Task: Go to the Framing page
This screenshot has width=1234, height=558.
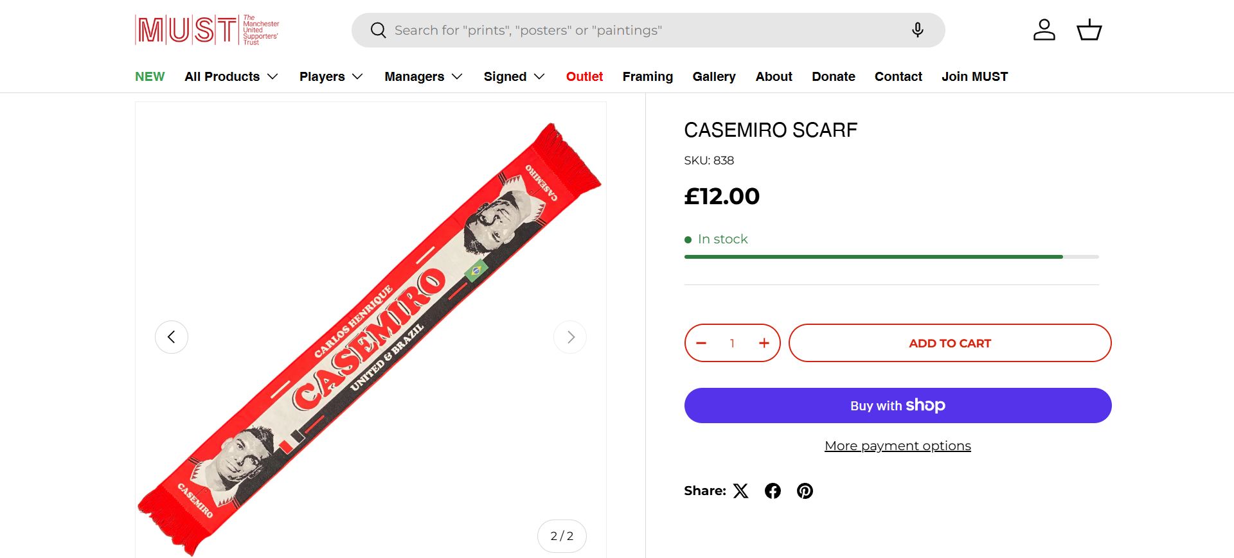Action: (x=647, y=77)
